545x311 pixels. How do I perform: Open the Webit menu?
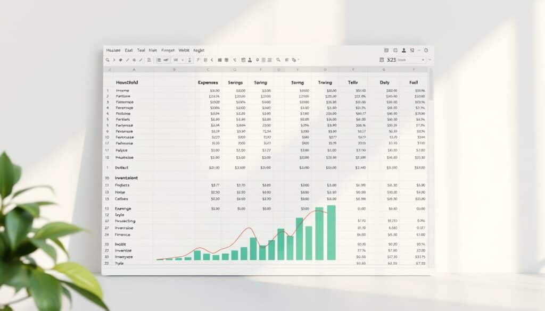[184, 51]
